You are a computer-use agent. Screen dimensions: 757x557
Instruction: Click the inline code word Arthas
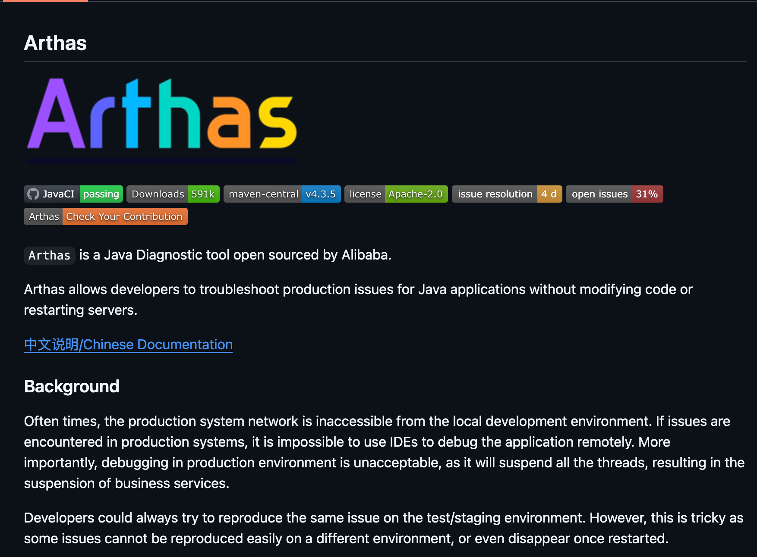tap(50, 255)
